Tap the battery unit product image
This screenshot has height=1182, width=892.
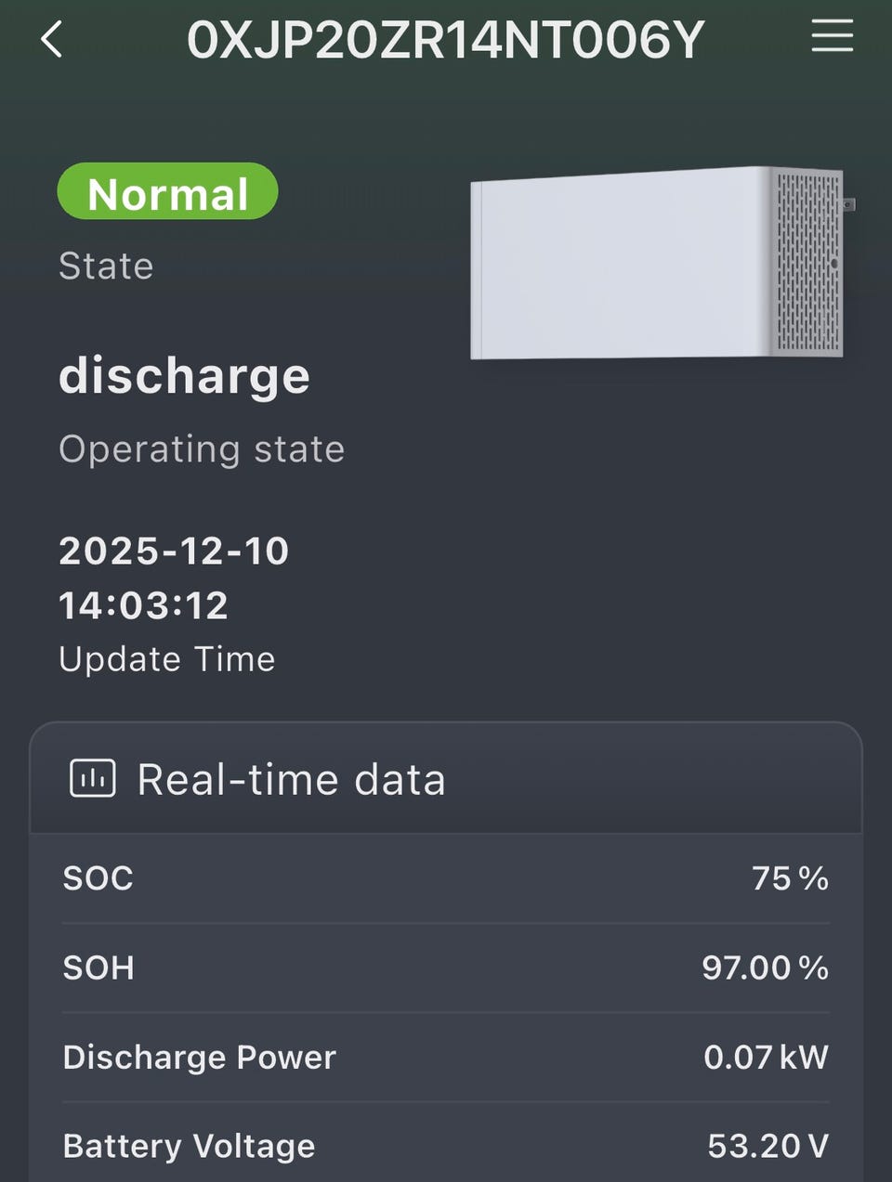661,263
